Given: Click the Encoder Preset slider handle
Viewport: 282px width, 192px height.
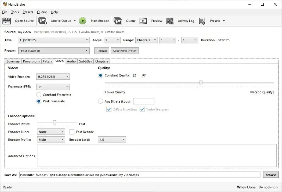Looking at the screenshot, I should [55, 123].
